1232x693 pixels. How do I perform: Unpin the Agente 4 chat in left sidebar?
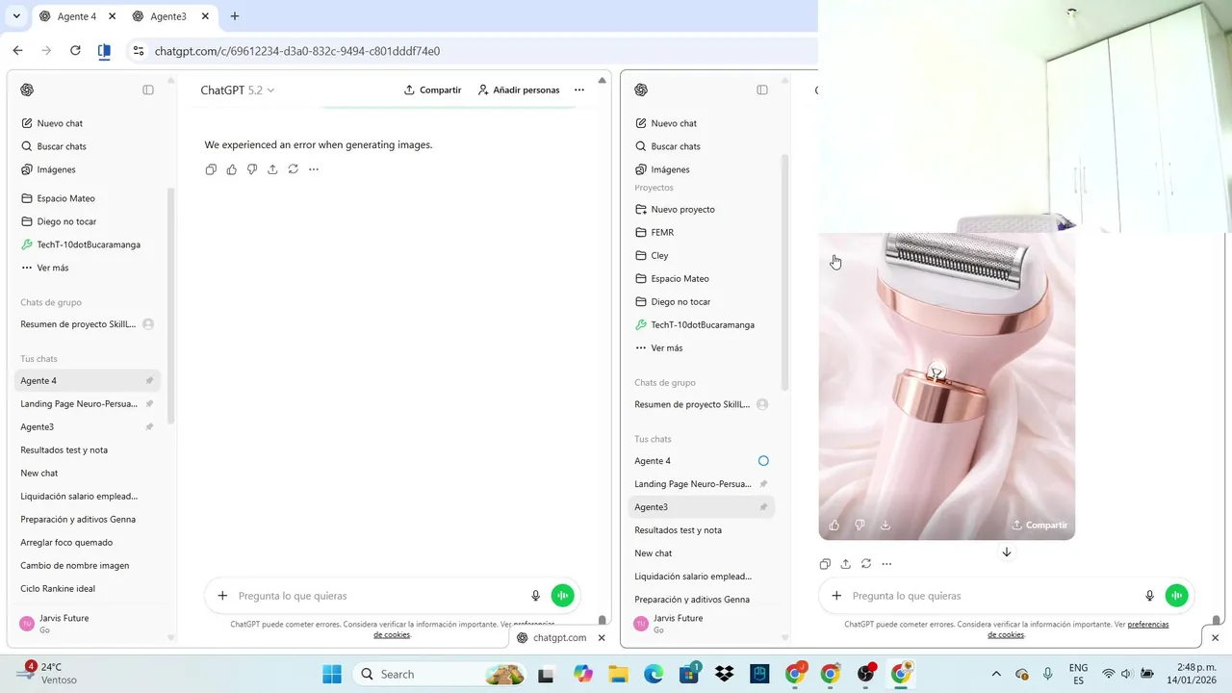pyautogui.click(x=149, y=380)
